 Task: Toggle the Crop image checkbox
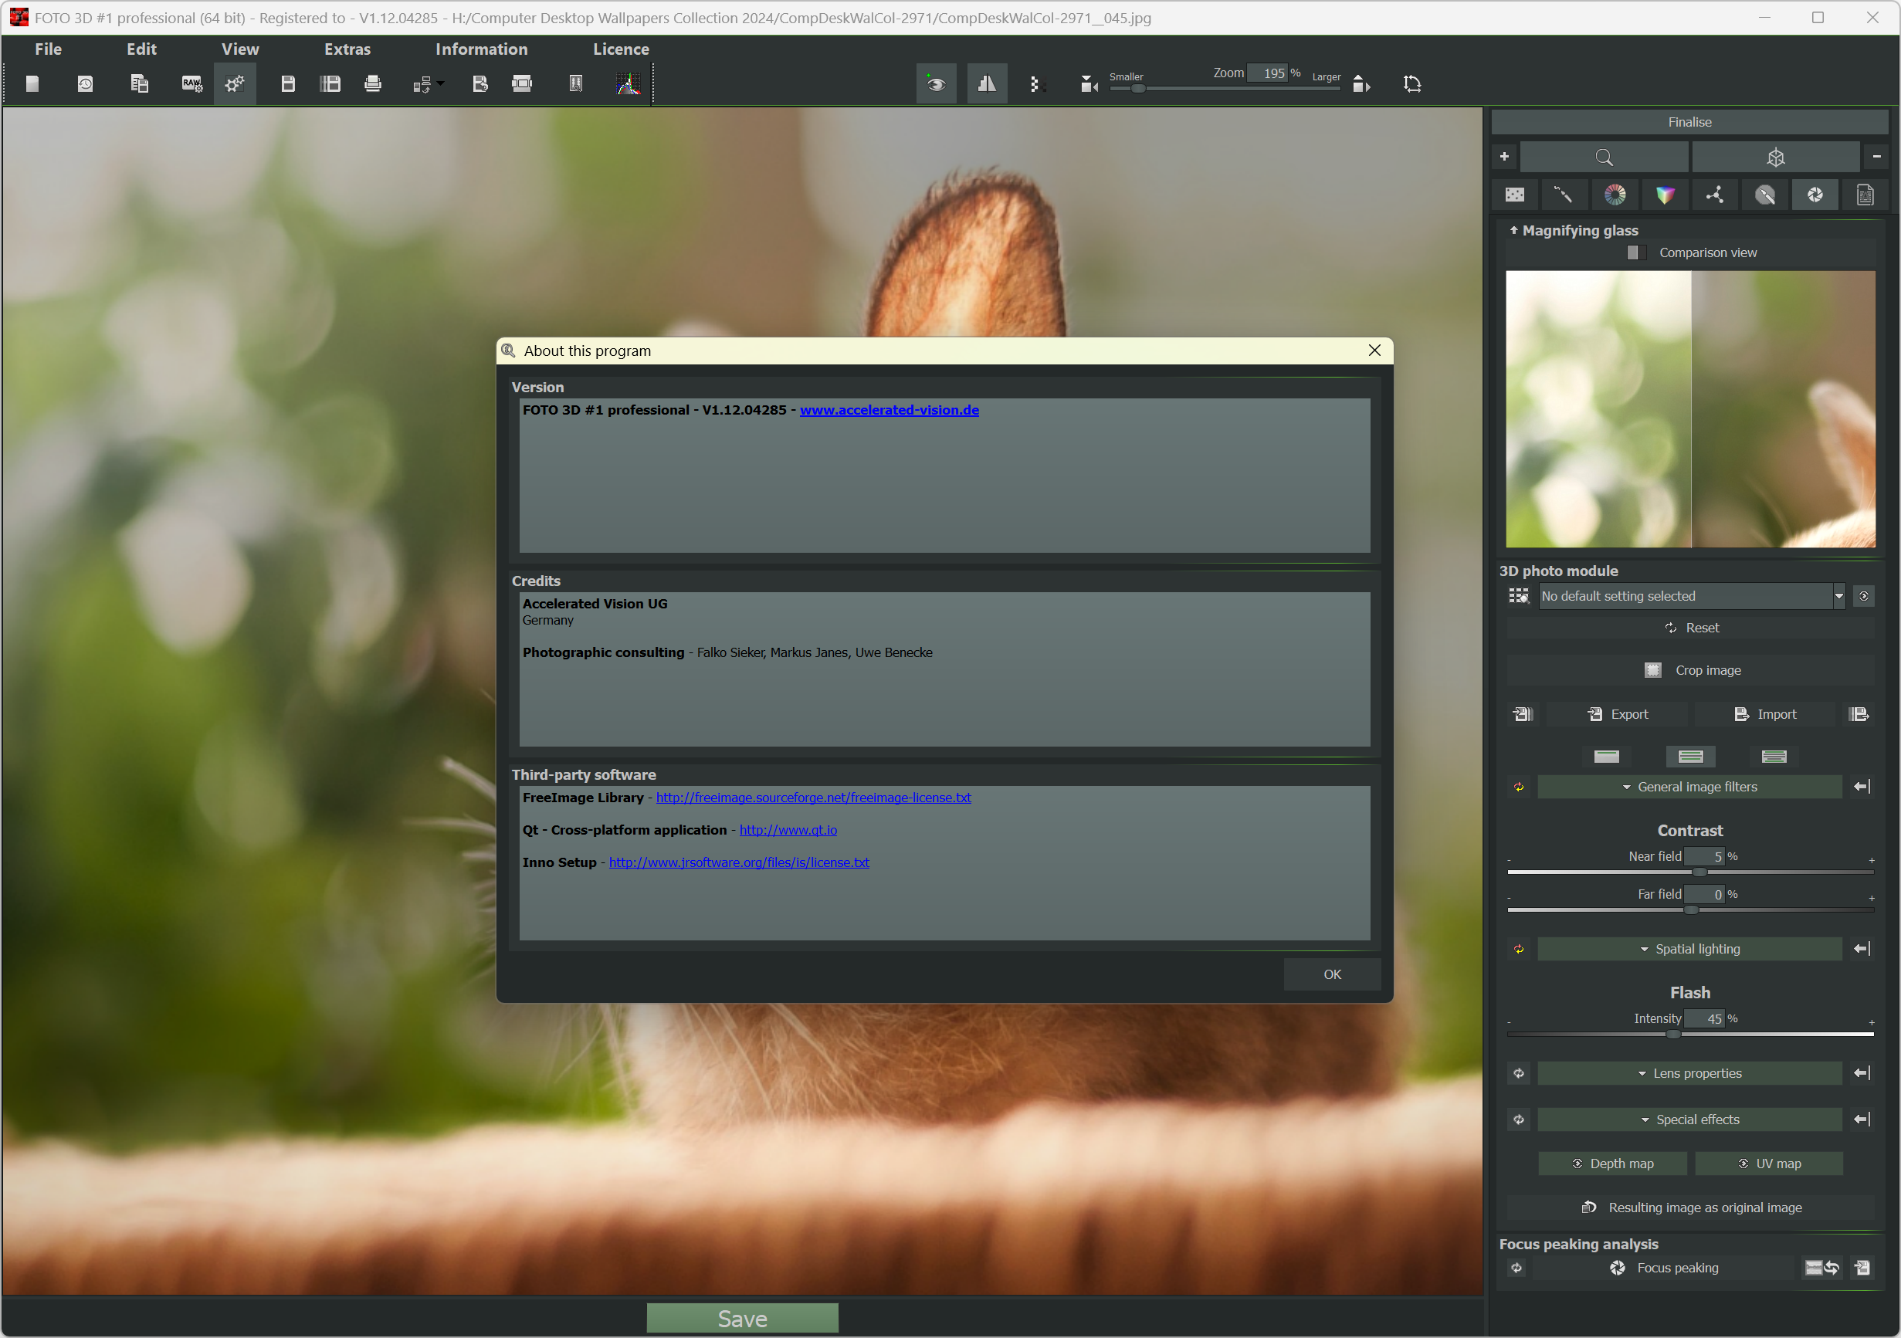(1652, 670)
